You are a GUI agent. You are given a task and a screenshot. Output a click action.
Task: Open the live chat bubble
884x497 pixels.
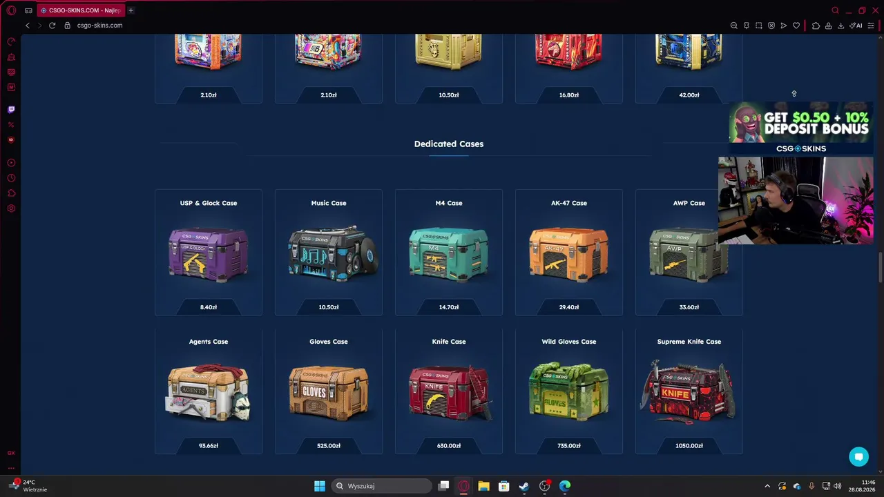pyautogui.click(x=858, y=456)
